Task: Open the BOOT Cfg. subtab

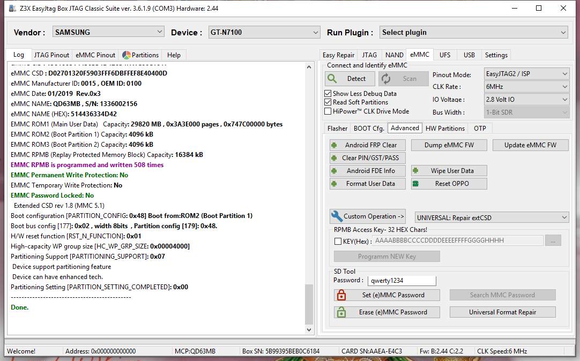Action: 369,128
